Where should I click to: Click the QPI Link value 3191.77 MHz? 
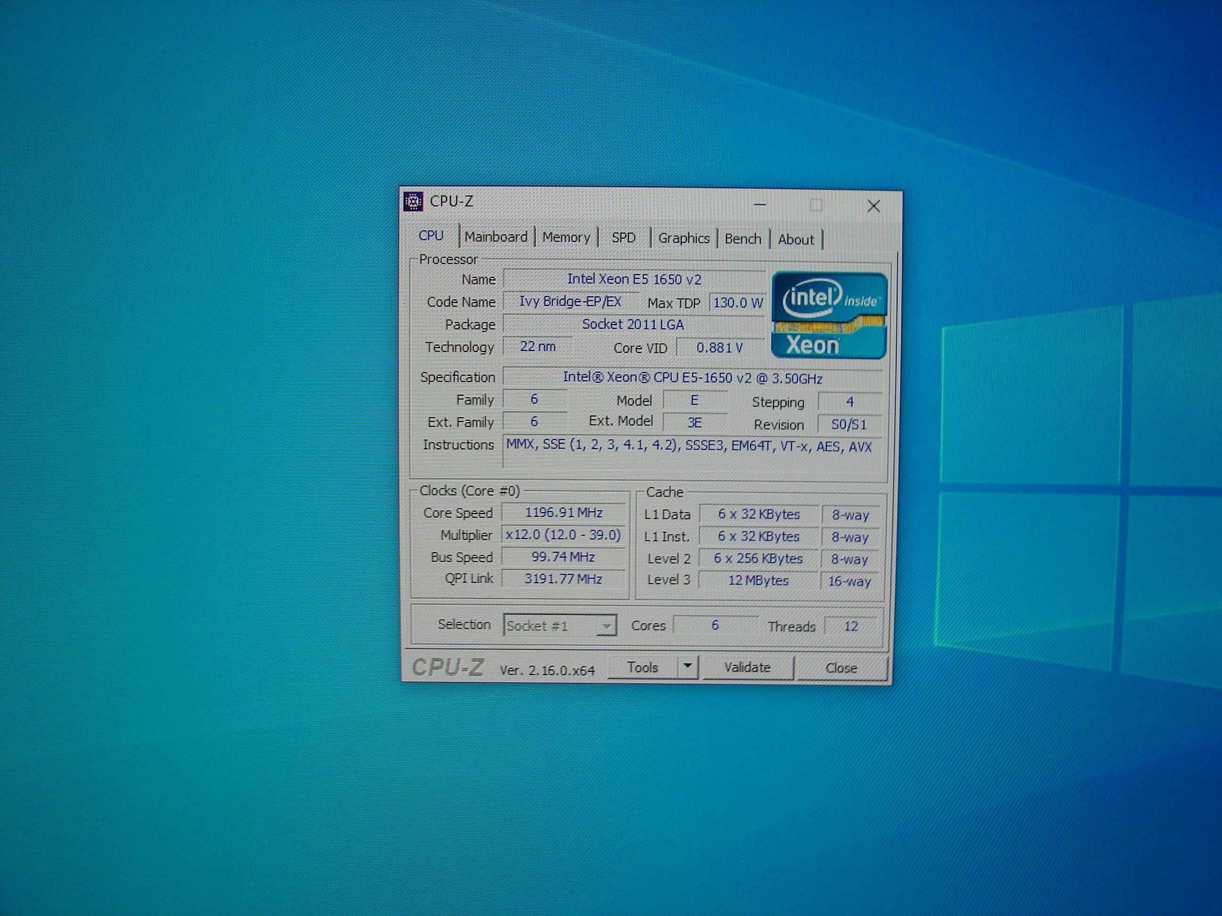coord(563,579)
